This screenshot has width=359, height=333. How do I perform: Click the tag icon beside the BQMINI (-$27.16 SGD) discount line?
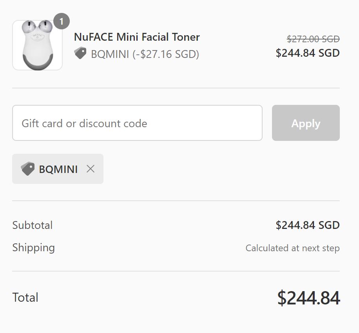80,53
